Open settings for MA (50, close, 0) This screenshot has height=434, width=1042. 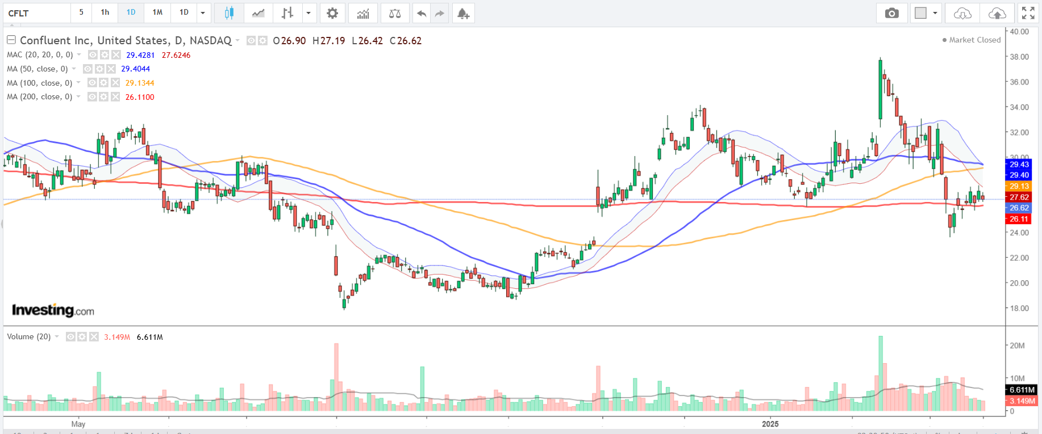point(99,69)
